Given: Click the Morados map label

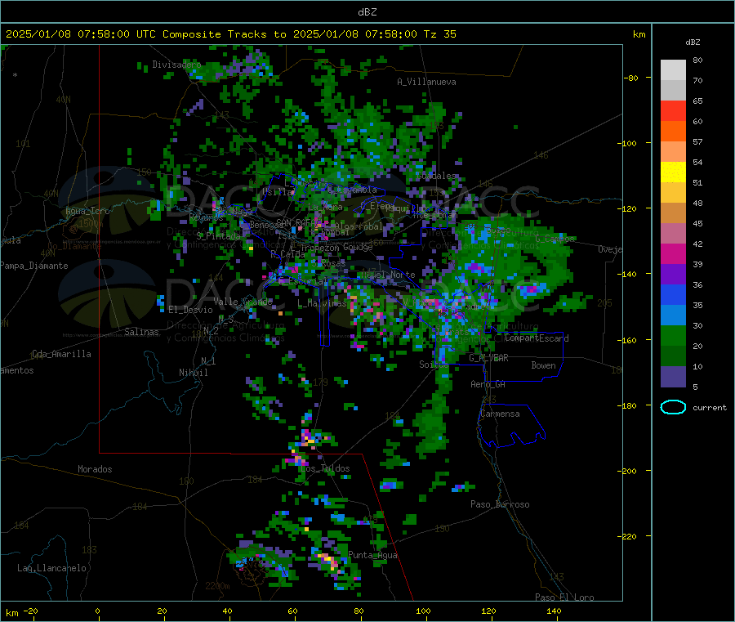Looking at the screenshot, I should (x=95, y=469).
